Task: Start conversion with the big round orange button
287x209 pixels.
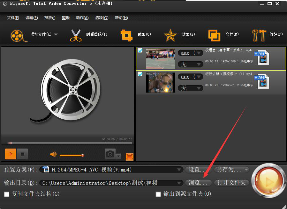Action: [268, 181]
